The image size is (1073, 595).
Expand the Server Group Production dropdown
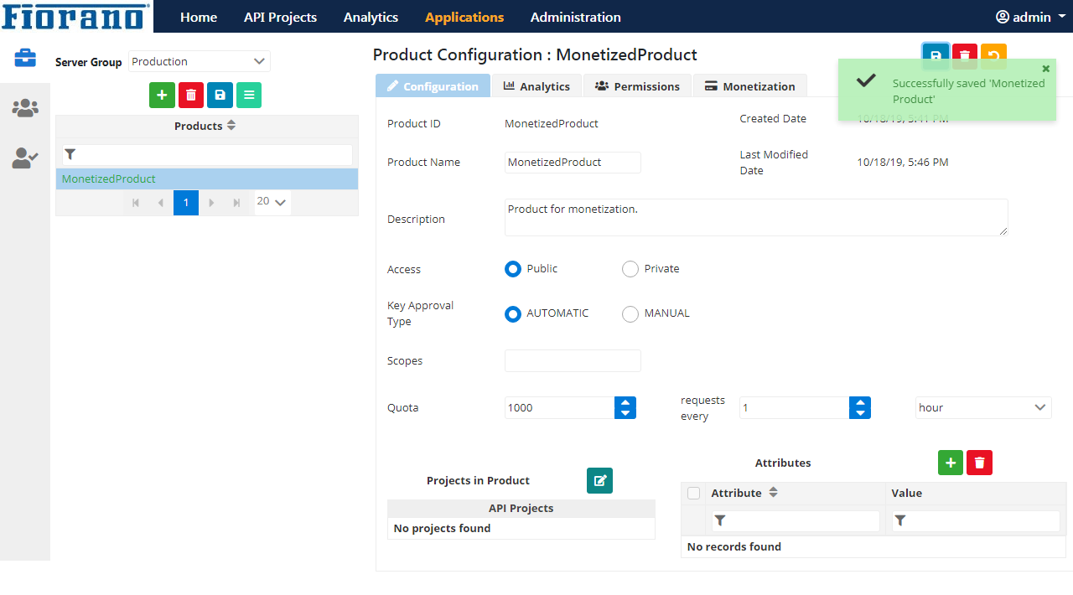[x=200, y=61]
